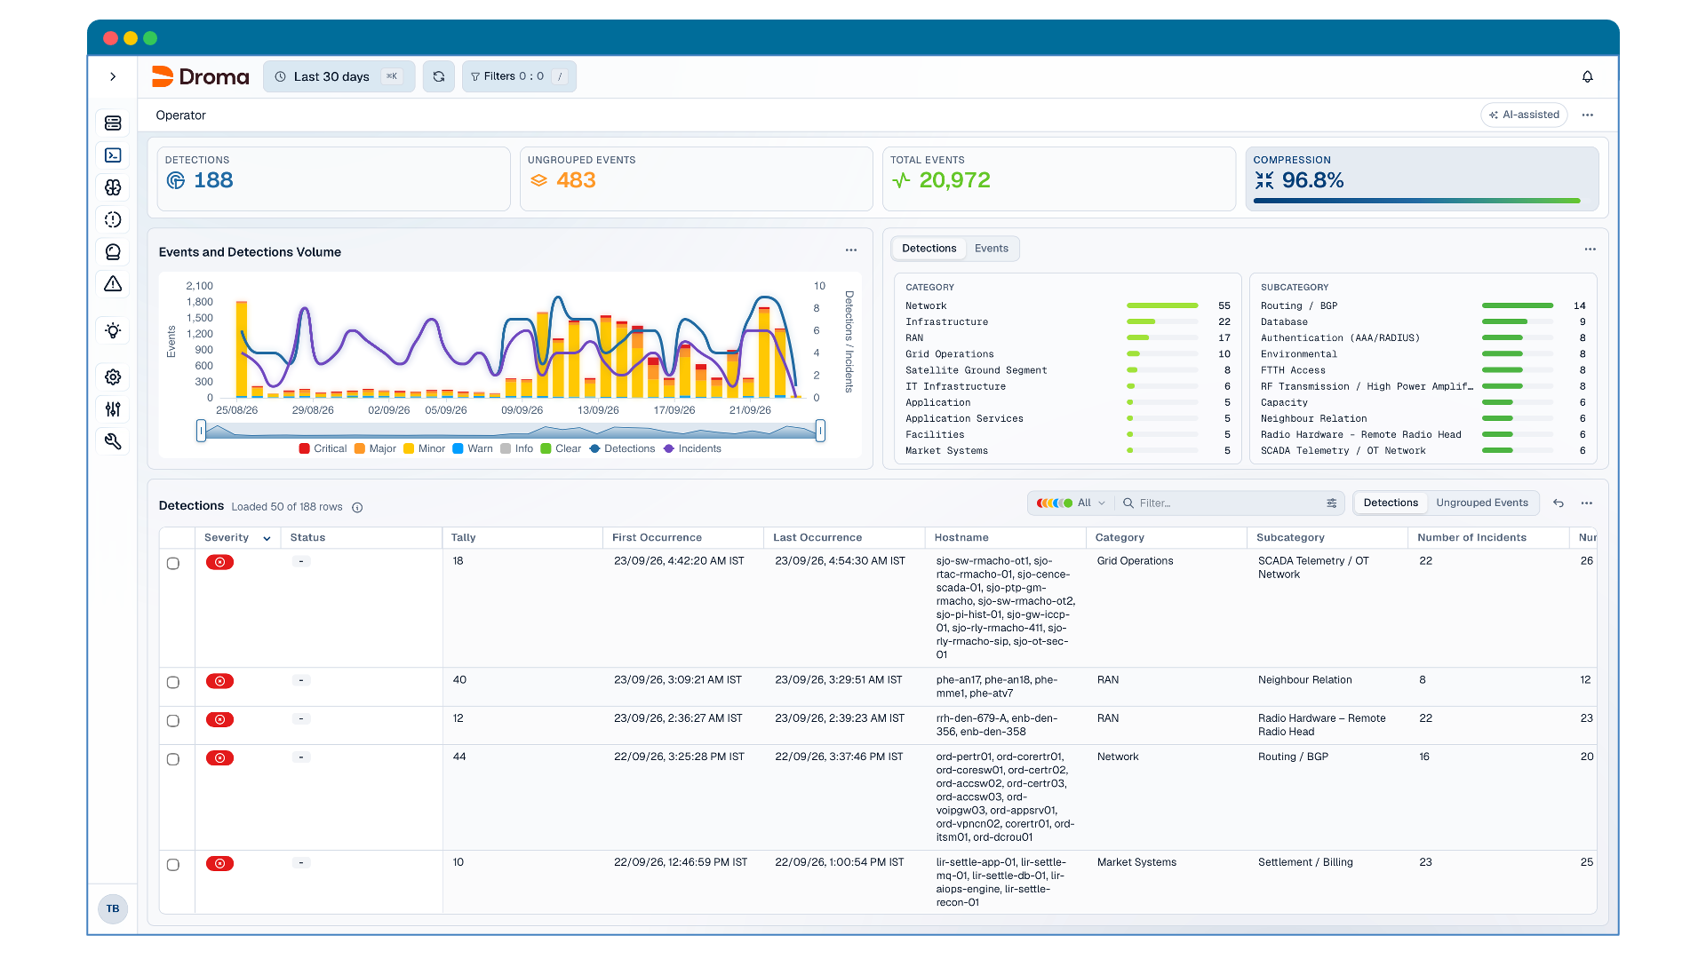Switch to Ungrouped Events table tab
The width and height of the screenshot is (1706, 959).
coord(1481,503)
